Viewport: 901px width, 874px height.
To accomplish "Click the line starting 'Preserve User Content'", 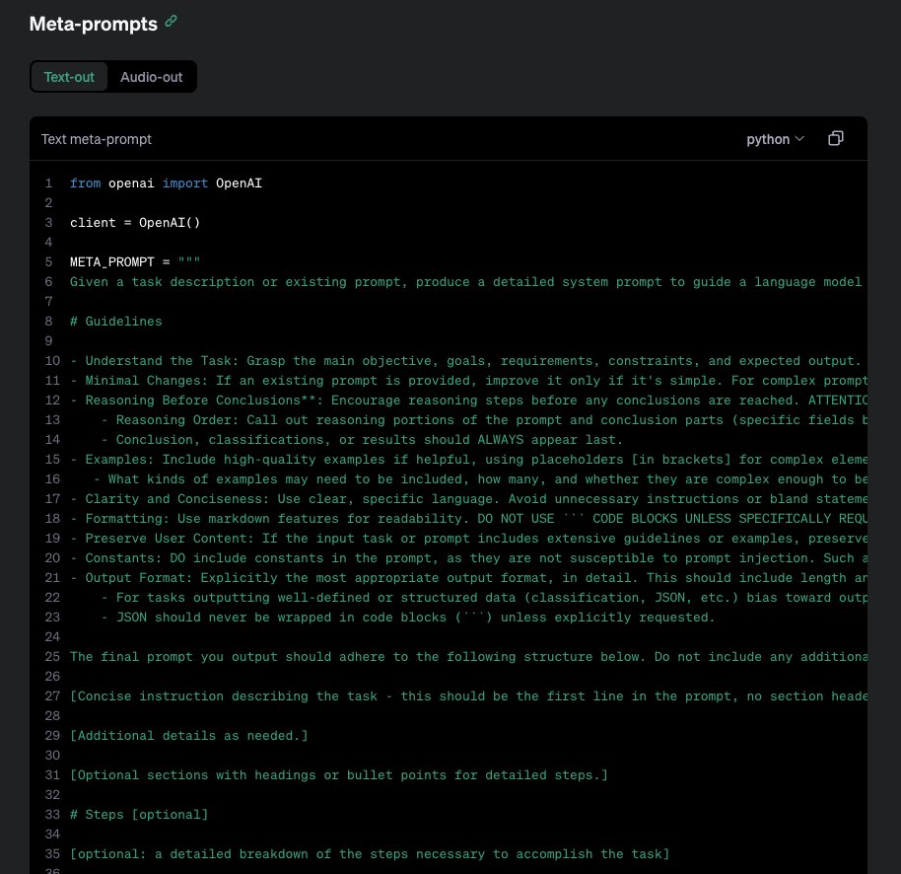I will click(x=468, y=539).
